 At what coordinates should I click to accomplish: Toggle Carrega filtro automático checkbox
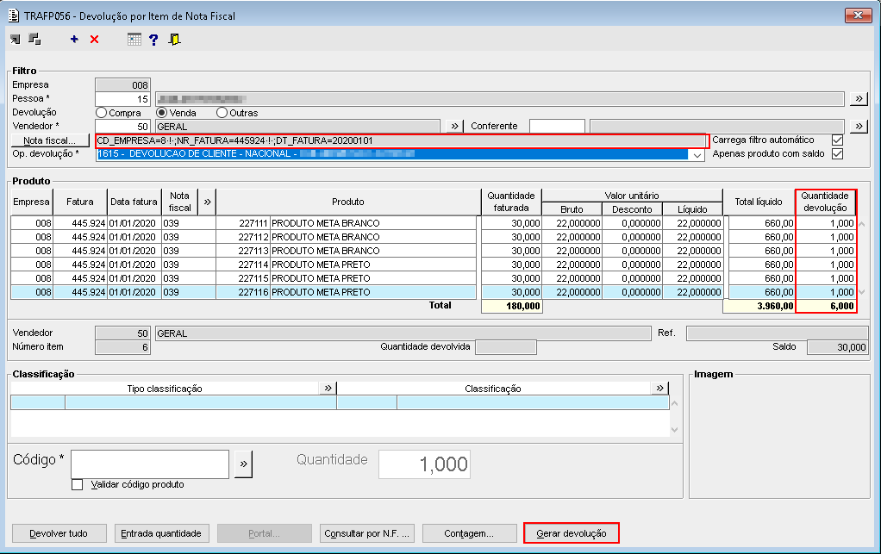coord(836,140)
